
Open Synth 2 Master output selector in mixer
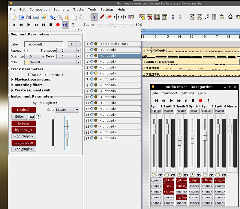[169, 111]
